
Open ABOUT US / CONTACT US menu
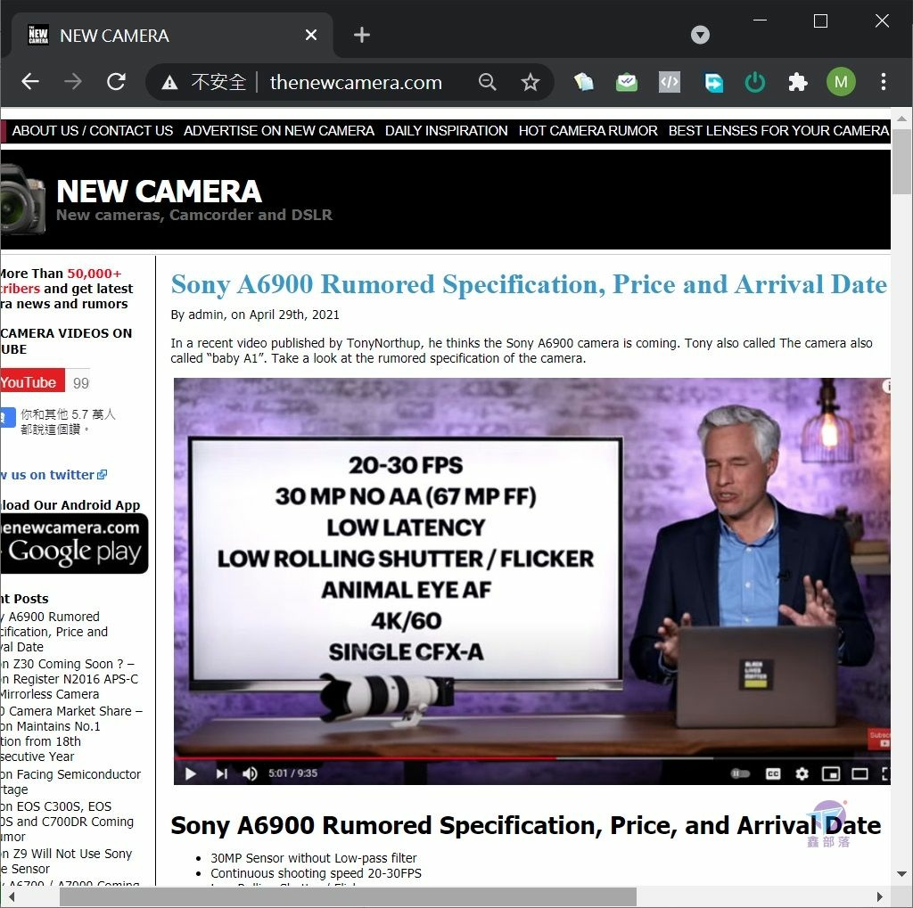tap(93, 131)
